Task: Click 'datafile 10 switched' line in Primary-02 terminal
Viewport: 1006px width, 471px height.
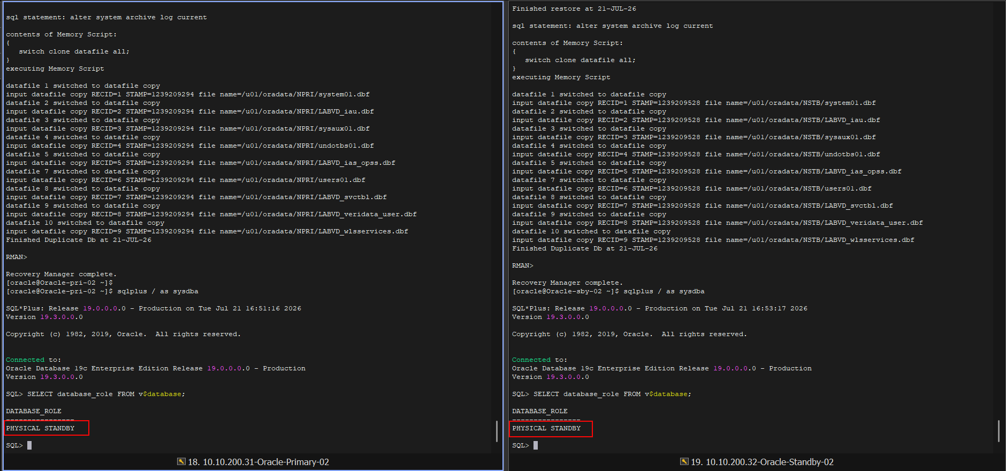Action: [85, 223]
